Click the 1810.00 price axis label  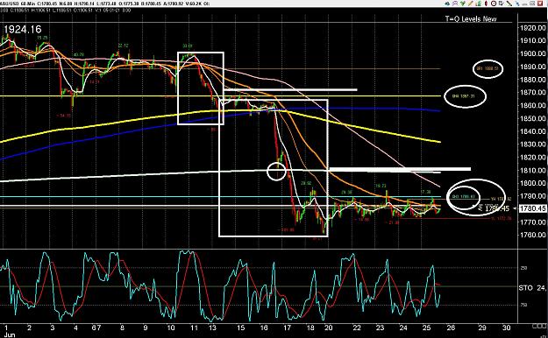click(532, 171)
